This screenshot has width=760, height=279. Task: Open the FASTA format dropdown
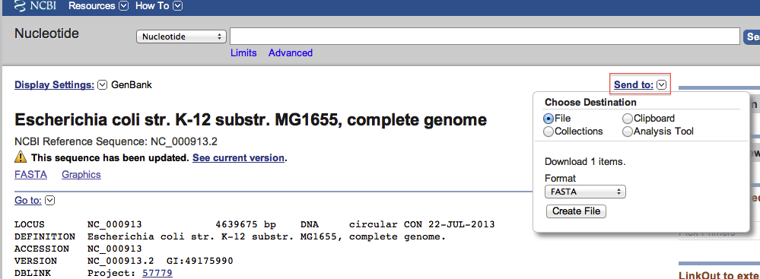click(586, 192)
